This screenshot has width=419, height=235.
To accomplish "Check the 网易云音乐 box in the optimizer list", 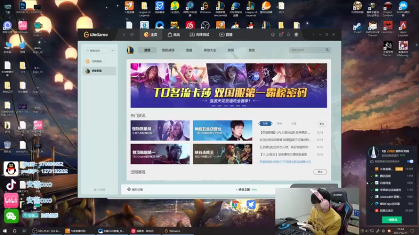I will click(372, 210).
